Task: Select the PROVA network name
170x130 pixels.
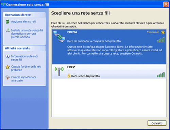Action: click(72, 32)
